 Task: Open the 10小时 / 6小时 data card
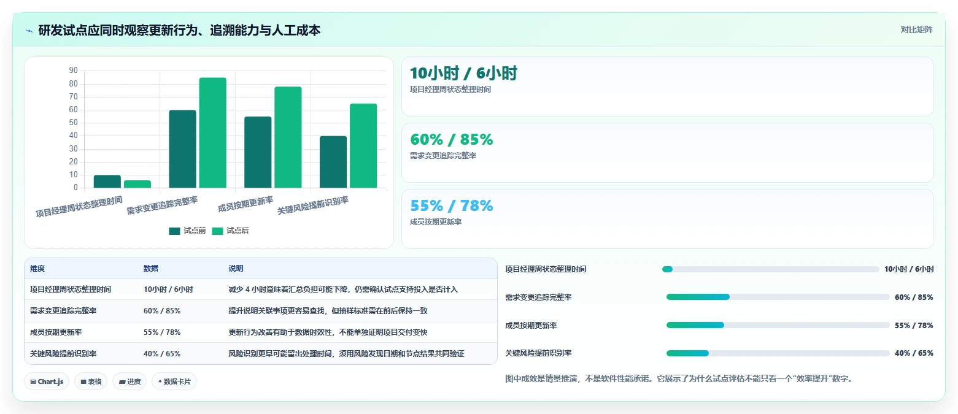667,86
